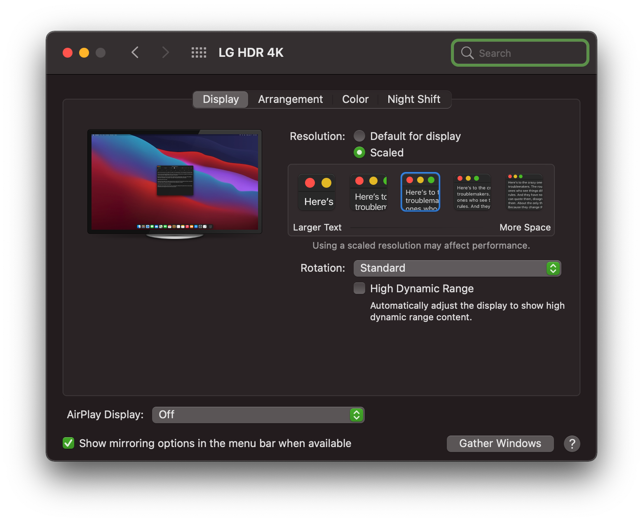
Task: Click the Resolution: label
Action: 317,136
